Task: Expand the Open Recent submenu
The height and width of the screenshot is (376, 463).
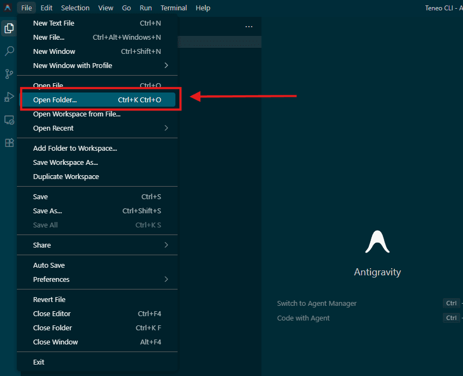Action: click(97, 128)
